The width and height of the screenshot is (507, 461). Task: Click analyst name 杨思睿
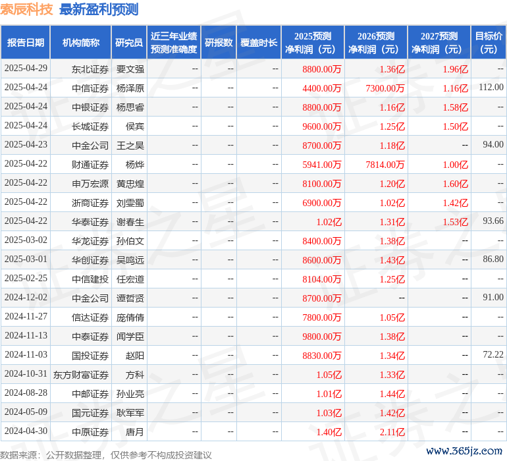point(130,107)
